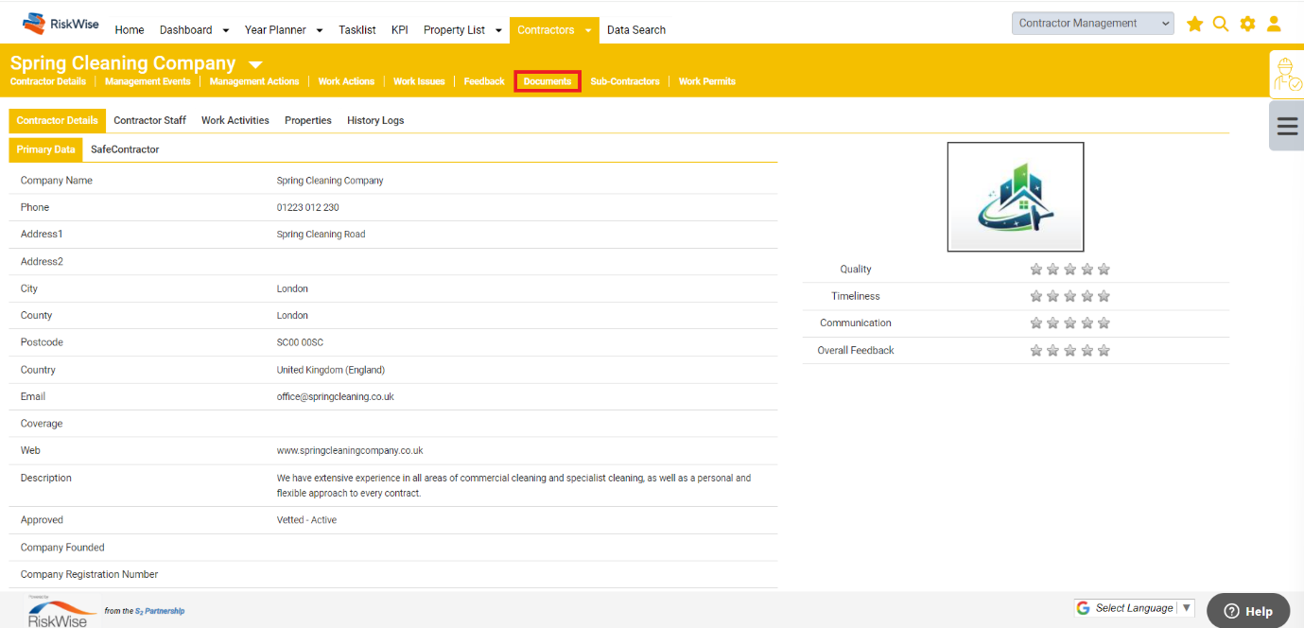The width and height of the screenshot is (1304, 628).
Task: Open settings via the gear icon
Action: [1248, 24]
